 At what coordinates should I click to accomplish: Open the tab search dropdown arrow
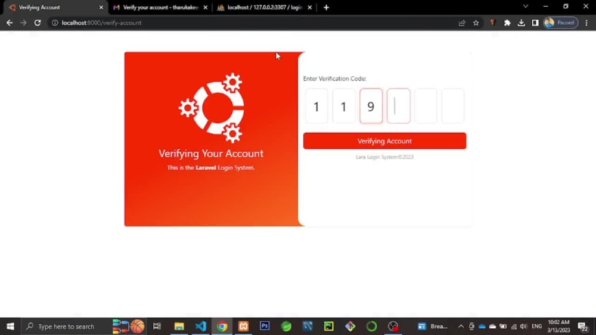click(526, 7)
